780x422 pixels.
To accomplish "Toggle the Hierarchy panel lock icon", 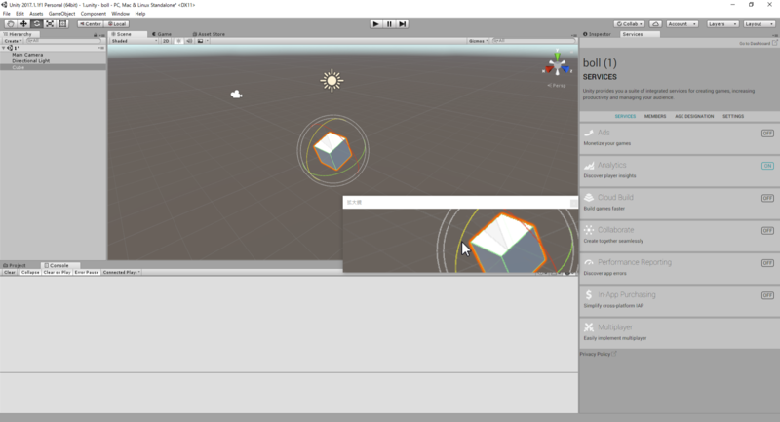I will click(95, 35).
